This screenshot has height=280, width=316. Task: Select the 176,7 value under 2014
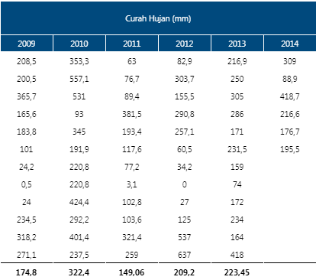(x=290, y=132)
